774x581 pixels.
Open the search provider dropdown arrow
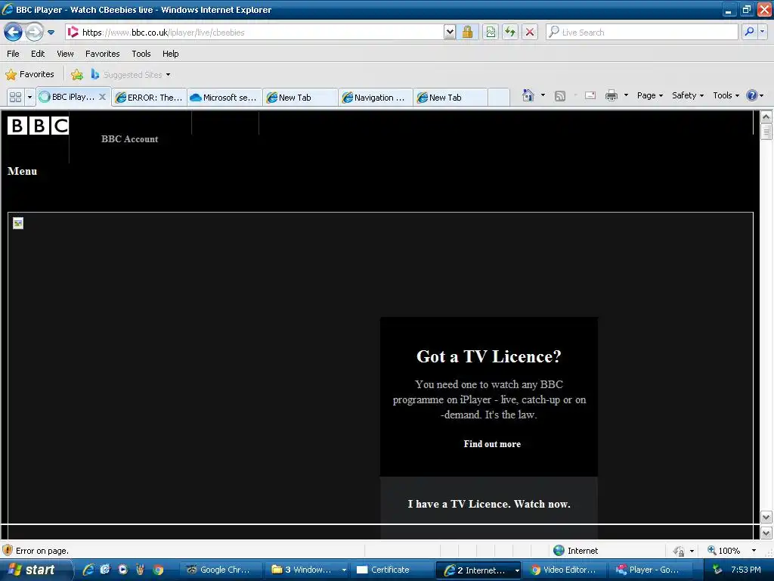pyautogui.click(x=763, y=32)
